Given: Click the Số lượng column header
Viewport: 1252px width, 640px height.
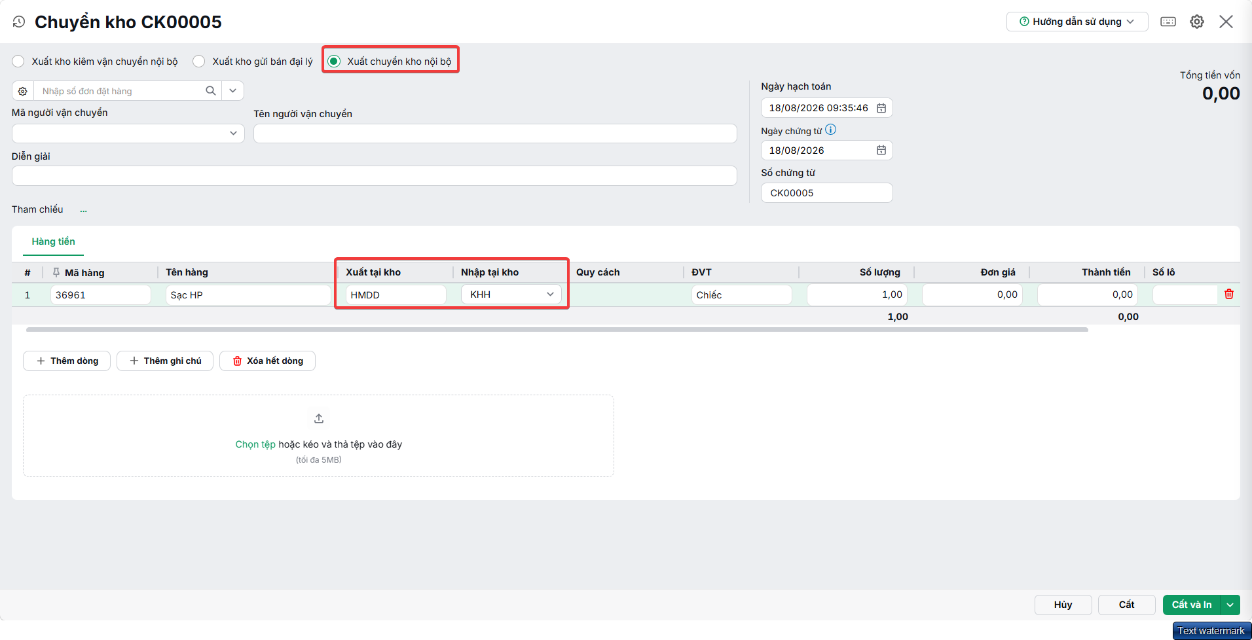Looking at the screenshot, I should tap(879, 272).
